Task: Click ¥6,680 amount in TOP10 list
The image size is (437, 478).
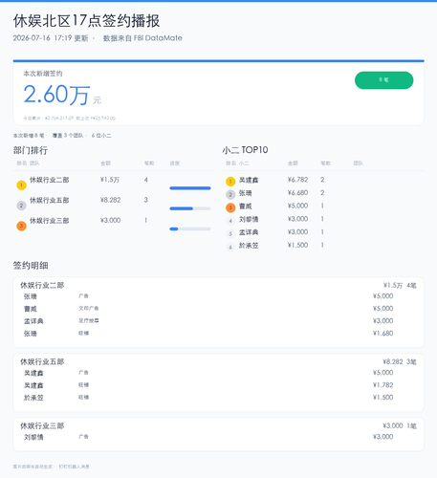Action: (297, 193)
